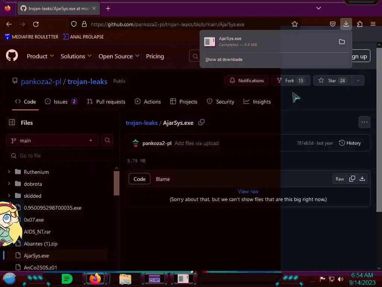Open the Security tab

pyautogui.click(x=220, y=102)
